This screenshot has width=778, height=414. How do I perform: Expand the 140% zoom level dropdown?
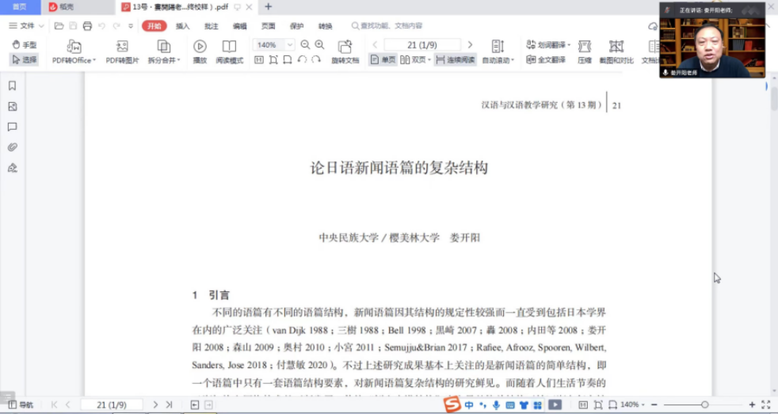290,45
